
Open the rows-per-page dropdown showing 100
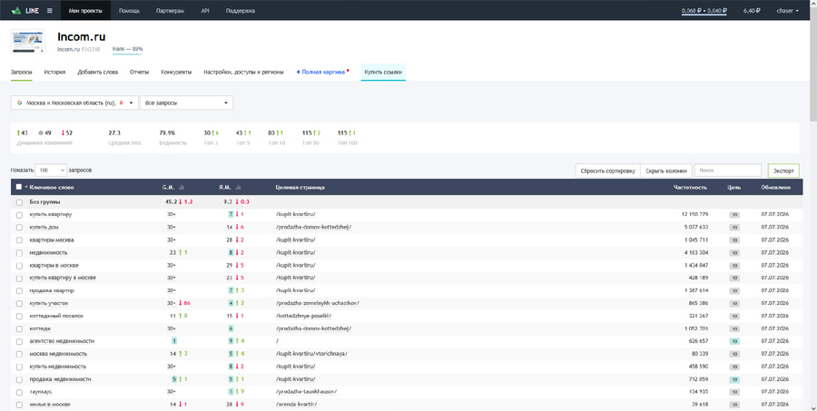51,170
